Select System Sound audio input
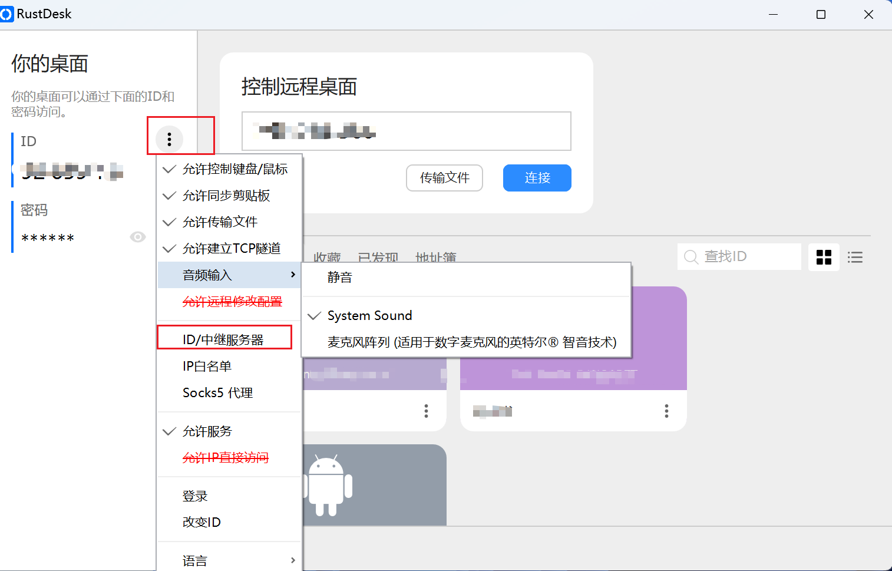 point(369,316)
